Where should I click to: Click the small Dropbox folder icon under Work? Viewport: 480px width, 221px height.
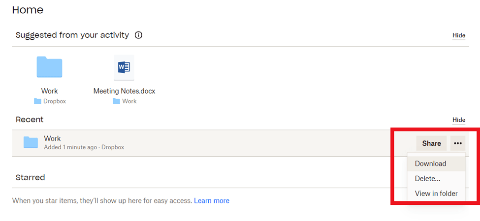(37, 101)
